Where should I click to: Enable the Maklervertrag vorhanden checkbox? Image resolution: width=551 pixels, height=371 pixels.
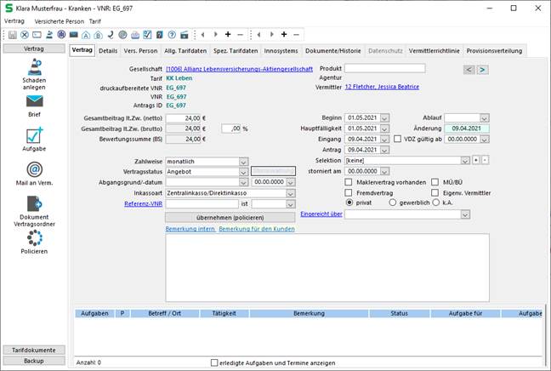point(349,182)
